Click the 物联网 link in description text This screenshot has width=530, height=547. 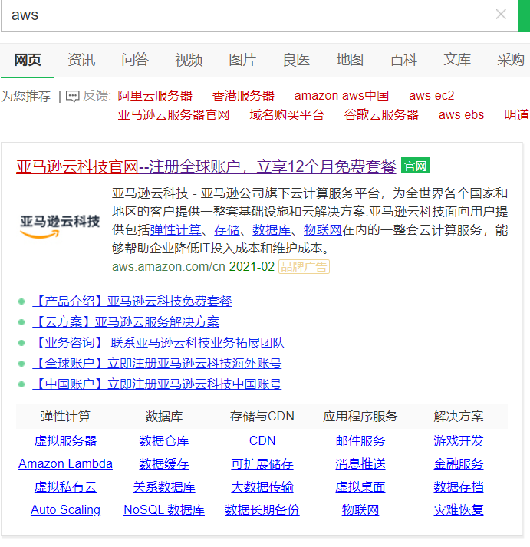(x=323, y=230)
